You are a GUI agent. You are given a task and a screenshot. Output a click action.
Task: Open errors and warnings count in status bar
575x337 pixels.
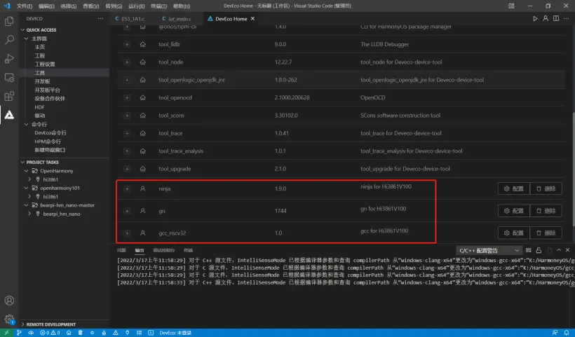click(50, 333)
